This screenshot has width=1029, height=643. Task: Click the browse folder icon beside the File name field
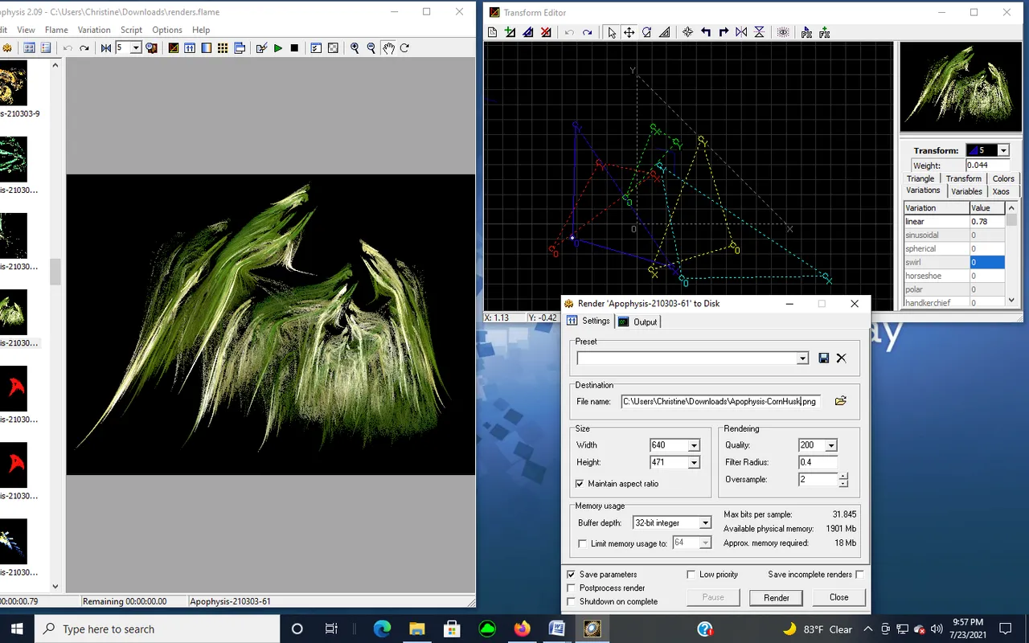point(841,400)
